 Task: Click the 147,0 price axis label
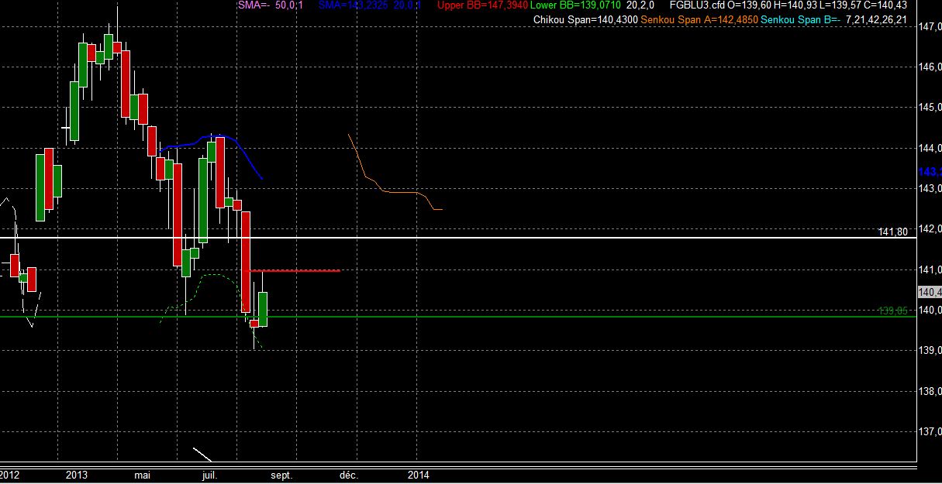pyautogui.click(x=929, y=27)
